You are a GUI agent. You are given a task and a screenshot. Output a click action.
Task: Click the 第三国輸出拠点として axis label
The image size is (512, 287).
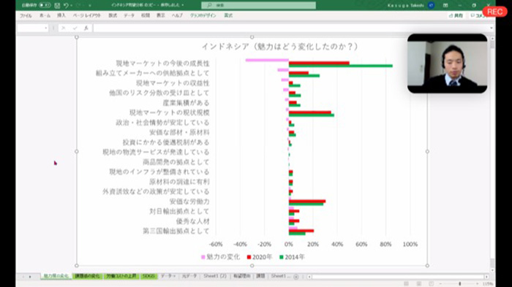176,231
